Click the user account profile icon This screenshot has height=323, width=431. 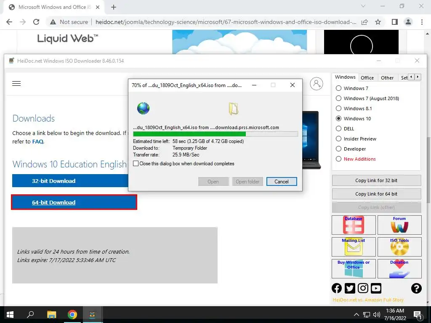317,84
